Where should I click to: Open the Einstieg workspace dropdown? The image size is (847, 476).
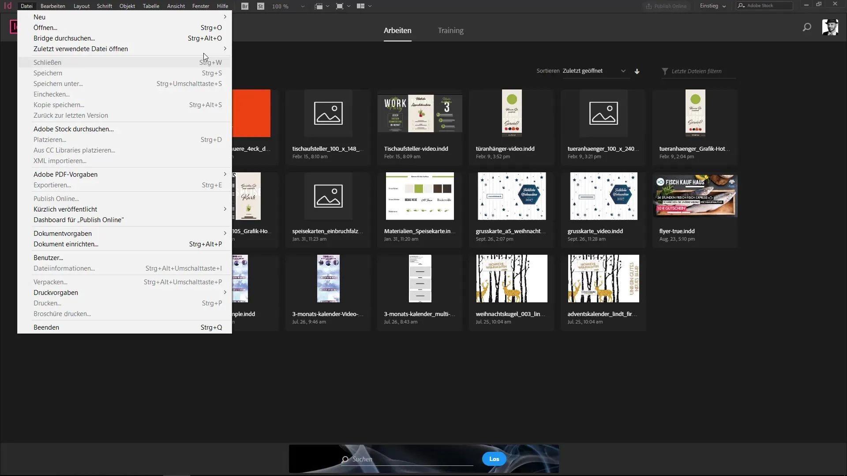[x=712, y=6]
